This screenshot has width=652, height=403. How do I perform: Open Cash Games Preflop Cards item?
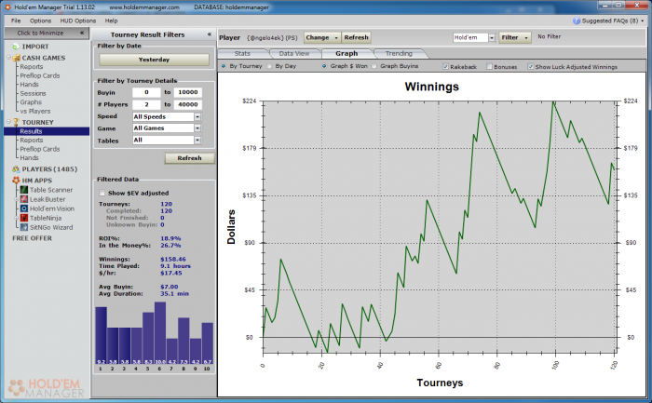(x=40, y=75)
